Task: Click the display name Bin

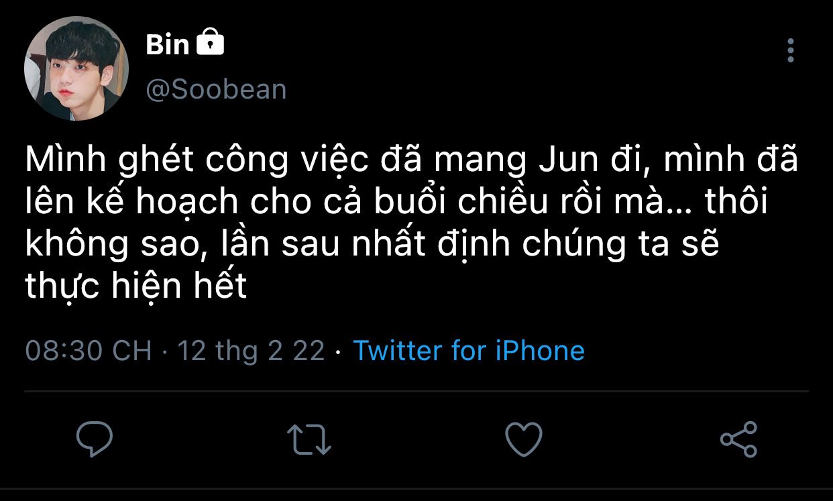Action: coord(168,45)
